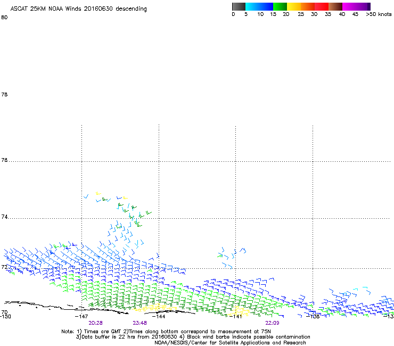Click the magenta 40-45 knots legend color
Screen dimensions: 394x346
click(x=350, y=6)
